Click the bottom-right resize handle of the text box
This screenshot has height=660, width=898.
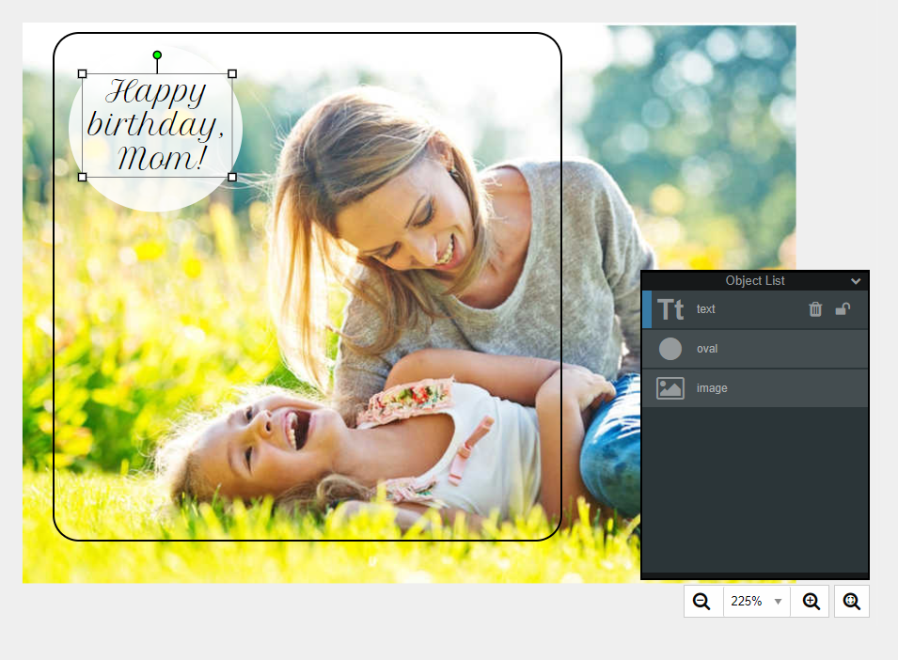(x=232, y=178)
